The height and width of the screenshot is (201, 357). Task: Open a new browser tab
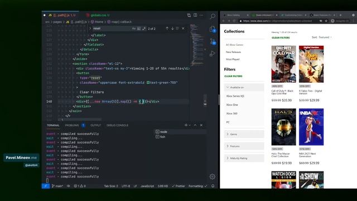[340, 15]
